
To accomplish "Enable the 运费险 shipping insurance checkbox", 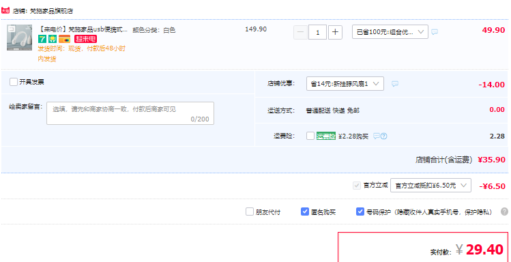I will pos(310,136).
